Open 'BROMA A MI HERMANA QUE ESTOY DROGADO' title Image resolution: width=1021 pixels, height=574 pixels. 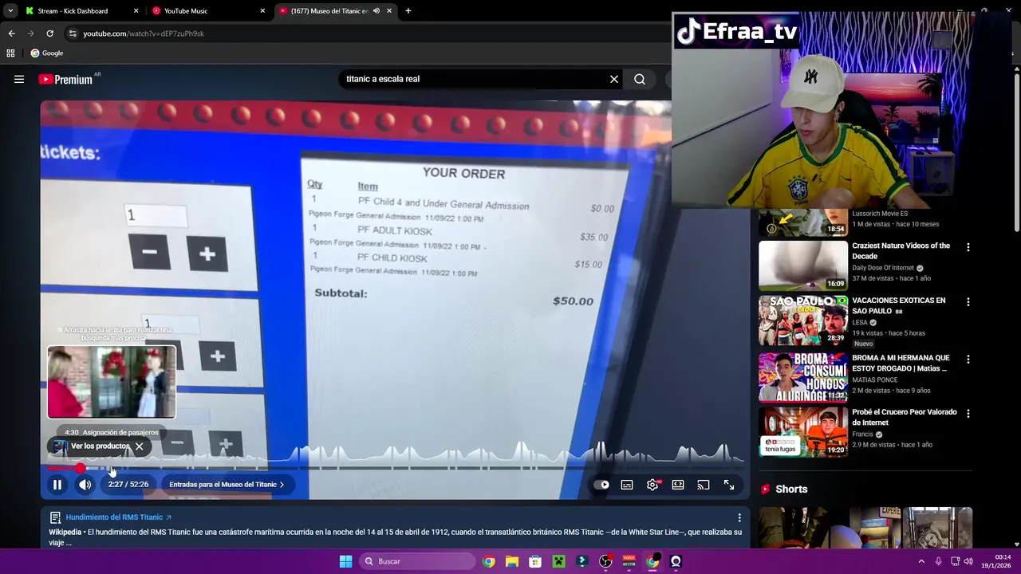click(x=901, y=364)
